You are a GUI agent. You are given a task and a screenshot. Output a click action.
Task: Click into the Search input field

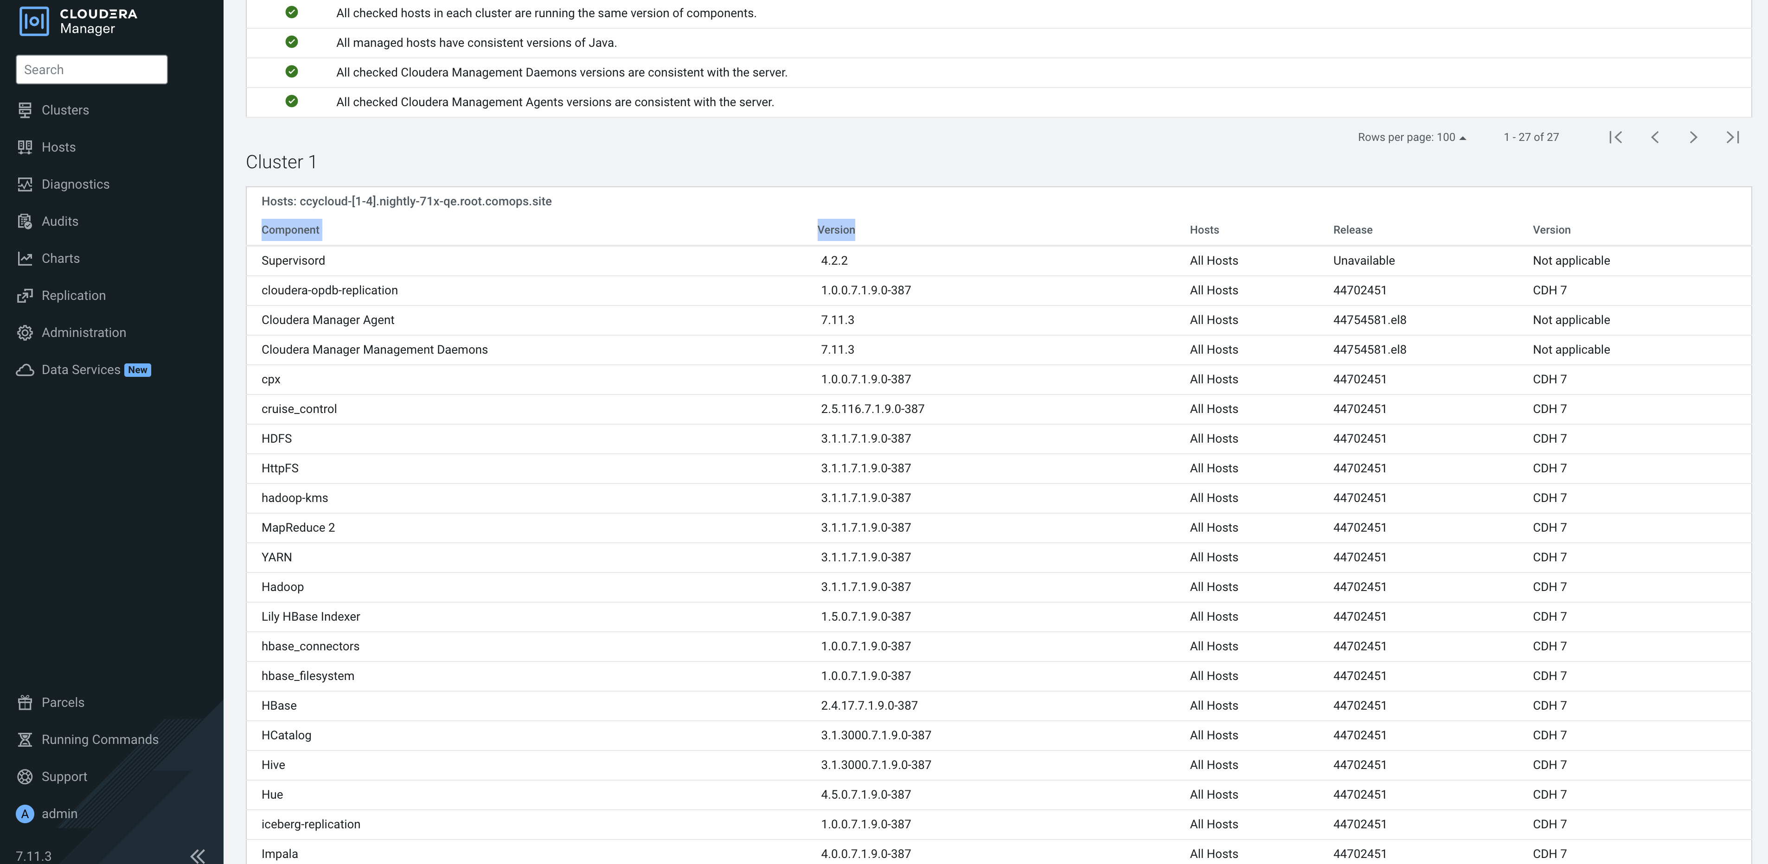(x=91, y=69)
